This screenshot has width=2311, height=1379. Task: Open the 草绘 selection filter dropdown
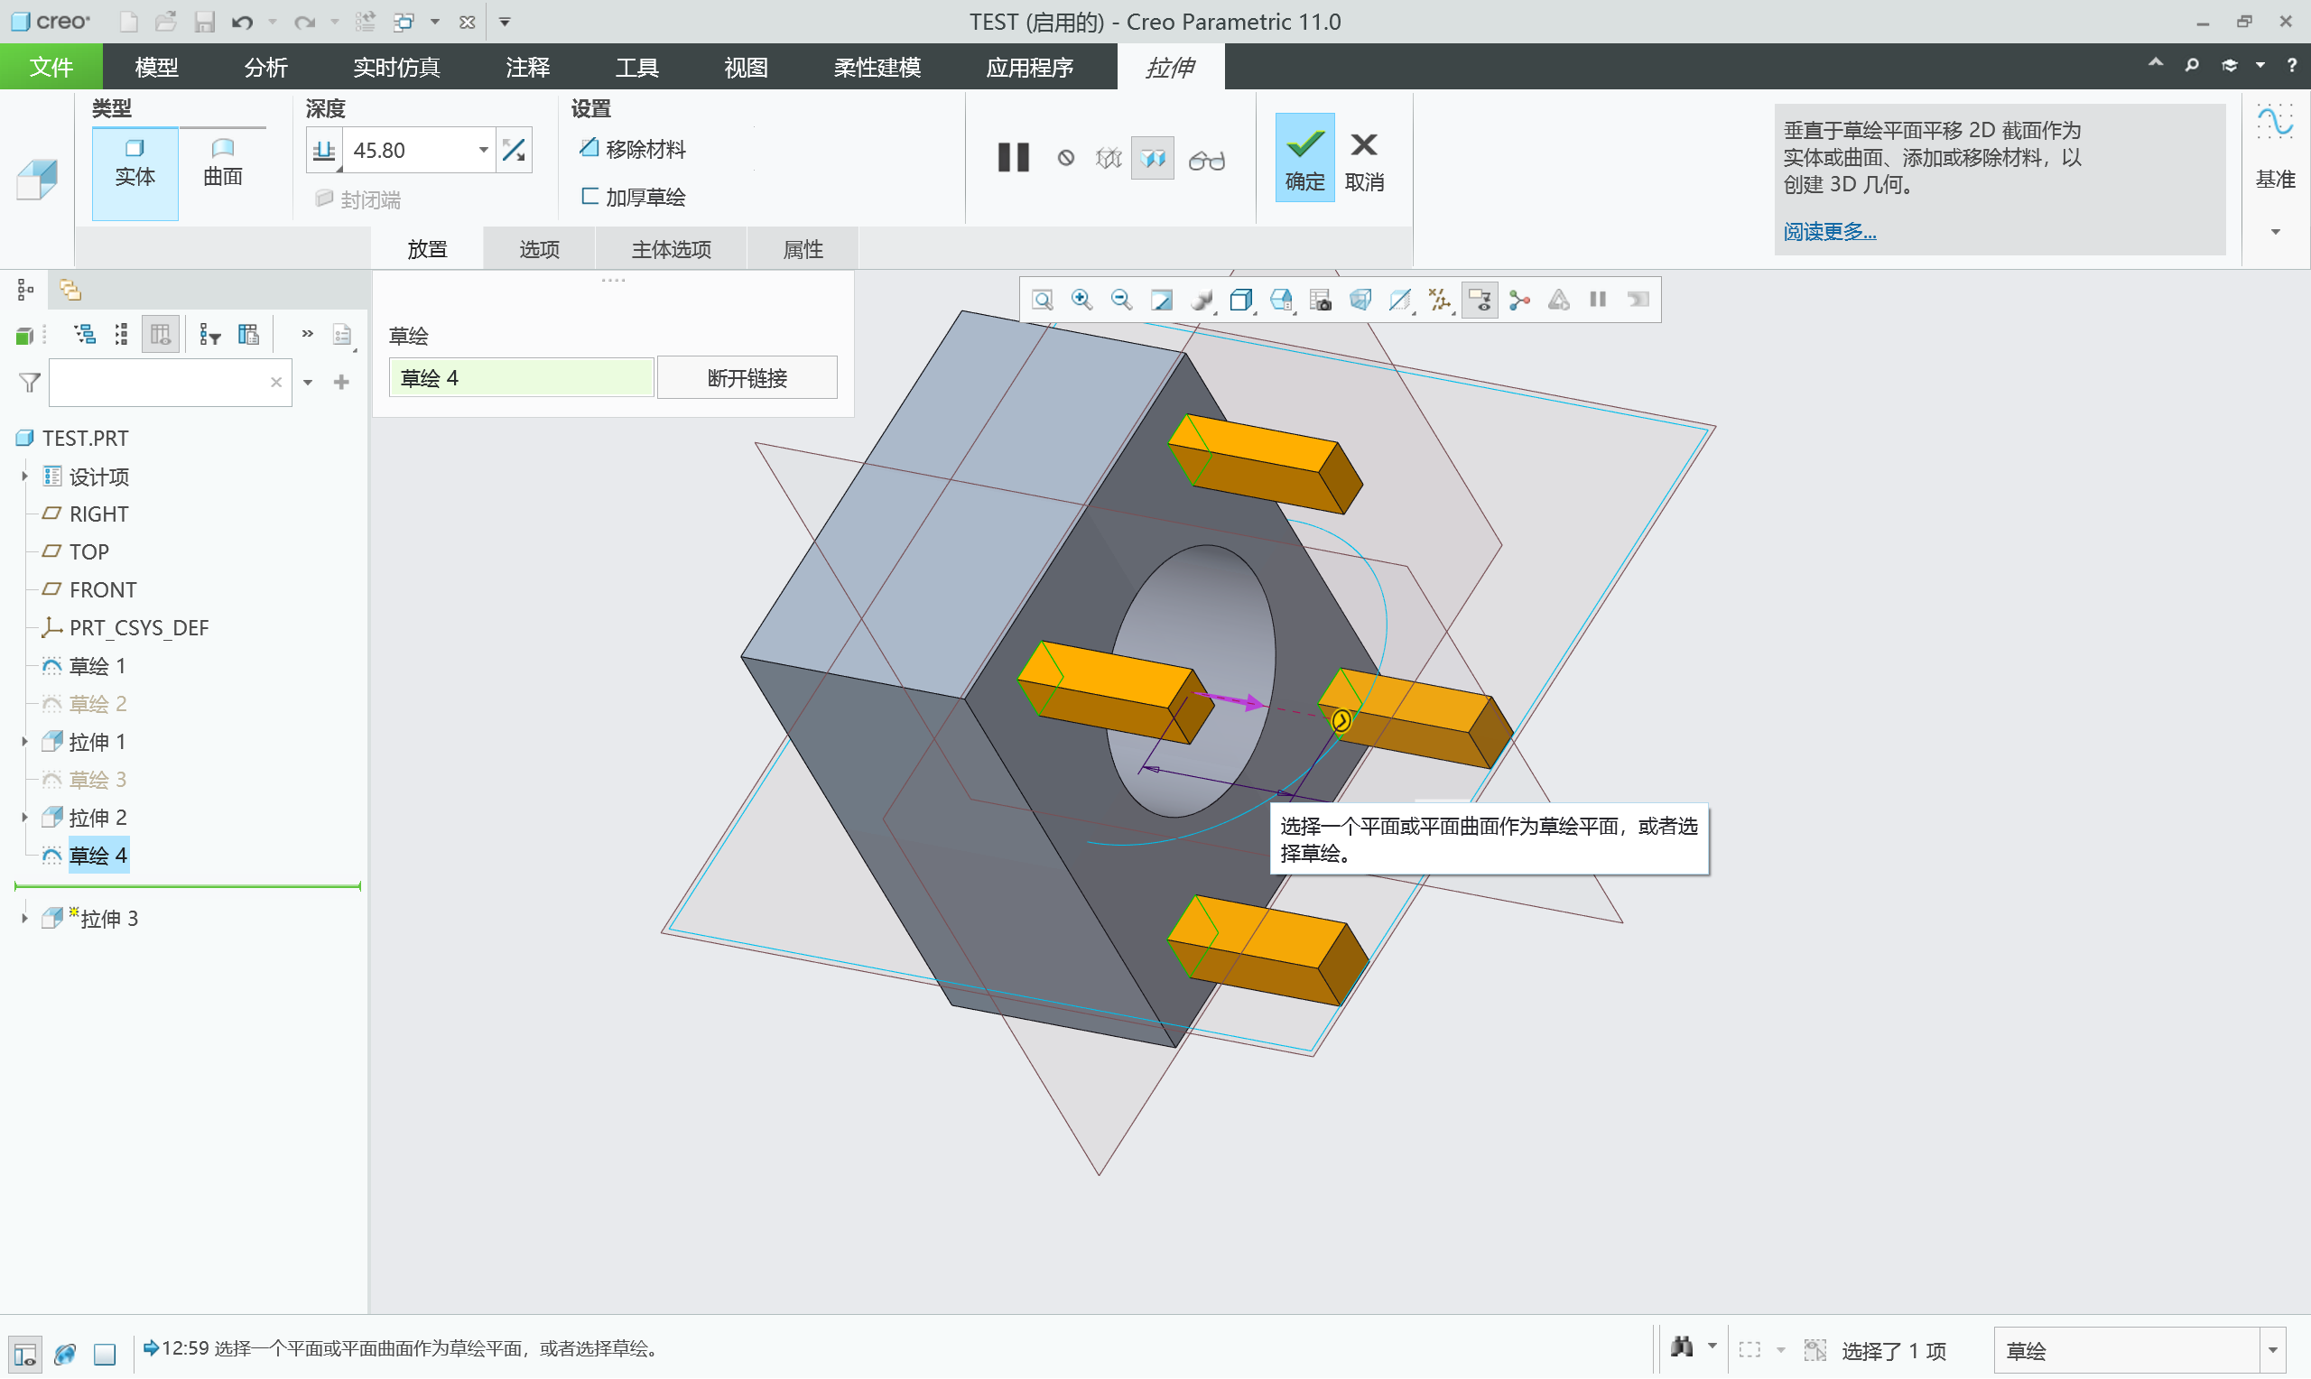pos(2272,1350)
